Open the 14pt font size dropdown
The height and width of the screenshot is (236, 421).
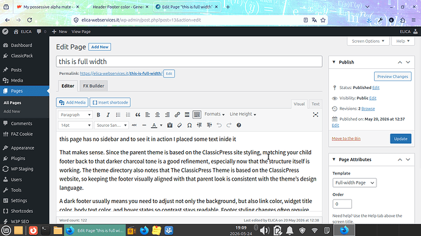point(75,125)
